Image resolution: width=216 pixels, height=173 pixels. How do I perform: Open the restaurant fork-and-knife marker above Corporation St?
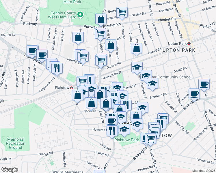point(57,69)
